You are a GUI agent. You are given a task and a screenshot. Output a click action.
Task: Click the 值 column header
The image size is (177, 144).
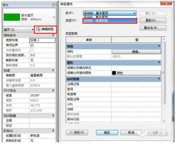(136, 40)
